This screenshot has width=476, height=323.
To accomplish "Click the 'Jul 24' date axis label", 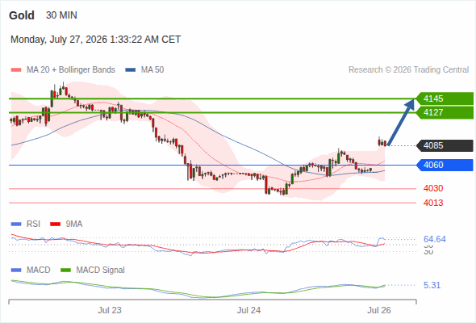I will [248, 310].
